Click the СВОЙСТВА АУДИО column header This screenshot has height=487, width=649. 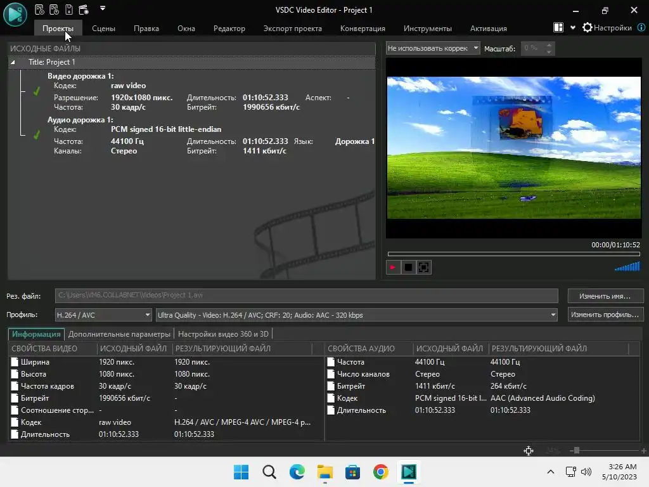point(369,349)
